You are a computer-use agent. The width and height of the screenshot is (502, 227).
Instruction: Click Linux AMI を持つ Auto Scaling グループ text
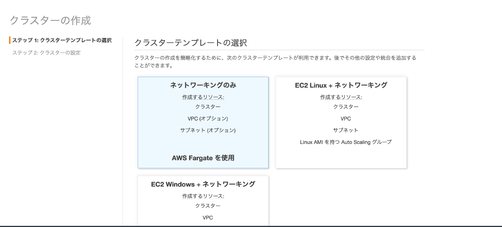tap(346, 142)
